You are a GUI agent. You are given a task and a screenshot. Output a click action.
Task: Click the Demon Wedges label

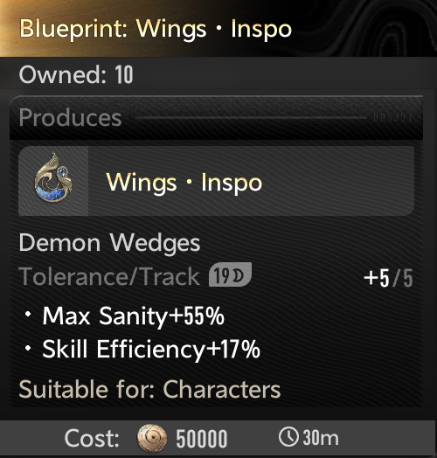[x=109, y=243]
